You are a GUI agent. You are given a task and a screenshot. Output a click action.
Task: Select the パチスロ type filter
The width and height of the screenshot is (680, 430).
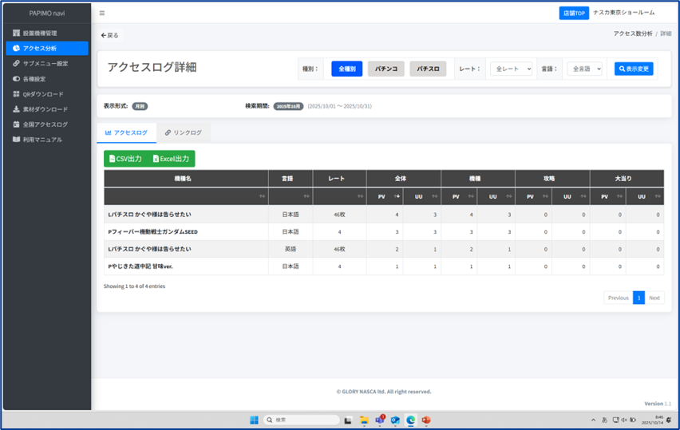pyautogui.click(x=428, y=69)
